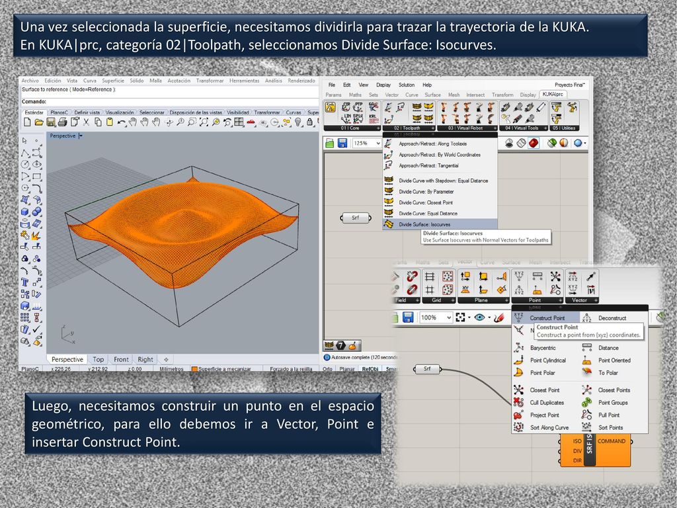Screen dimensions: 677x508
Task: Undo the last action in Rhino
Action: (x=122, y=122)
